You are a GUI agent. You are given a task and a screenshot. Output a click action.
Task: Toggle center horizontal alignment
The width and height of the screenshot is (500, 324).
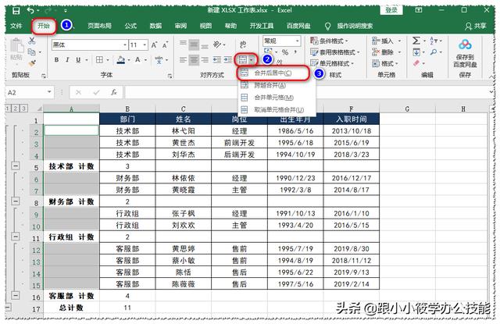[x=194, y=59]
